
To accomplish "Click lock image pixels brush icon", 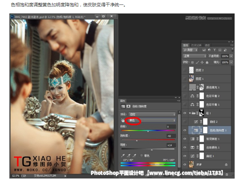I will point(197,62).
